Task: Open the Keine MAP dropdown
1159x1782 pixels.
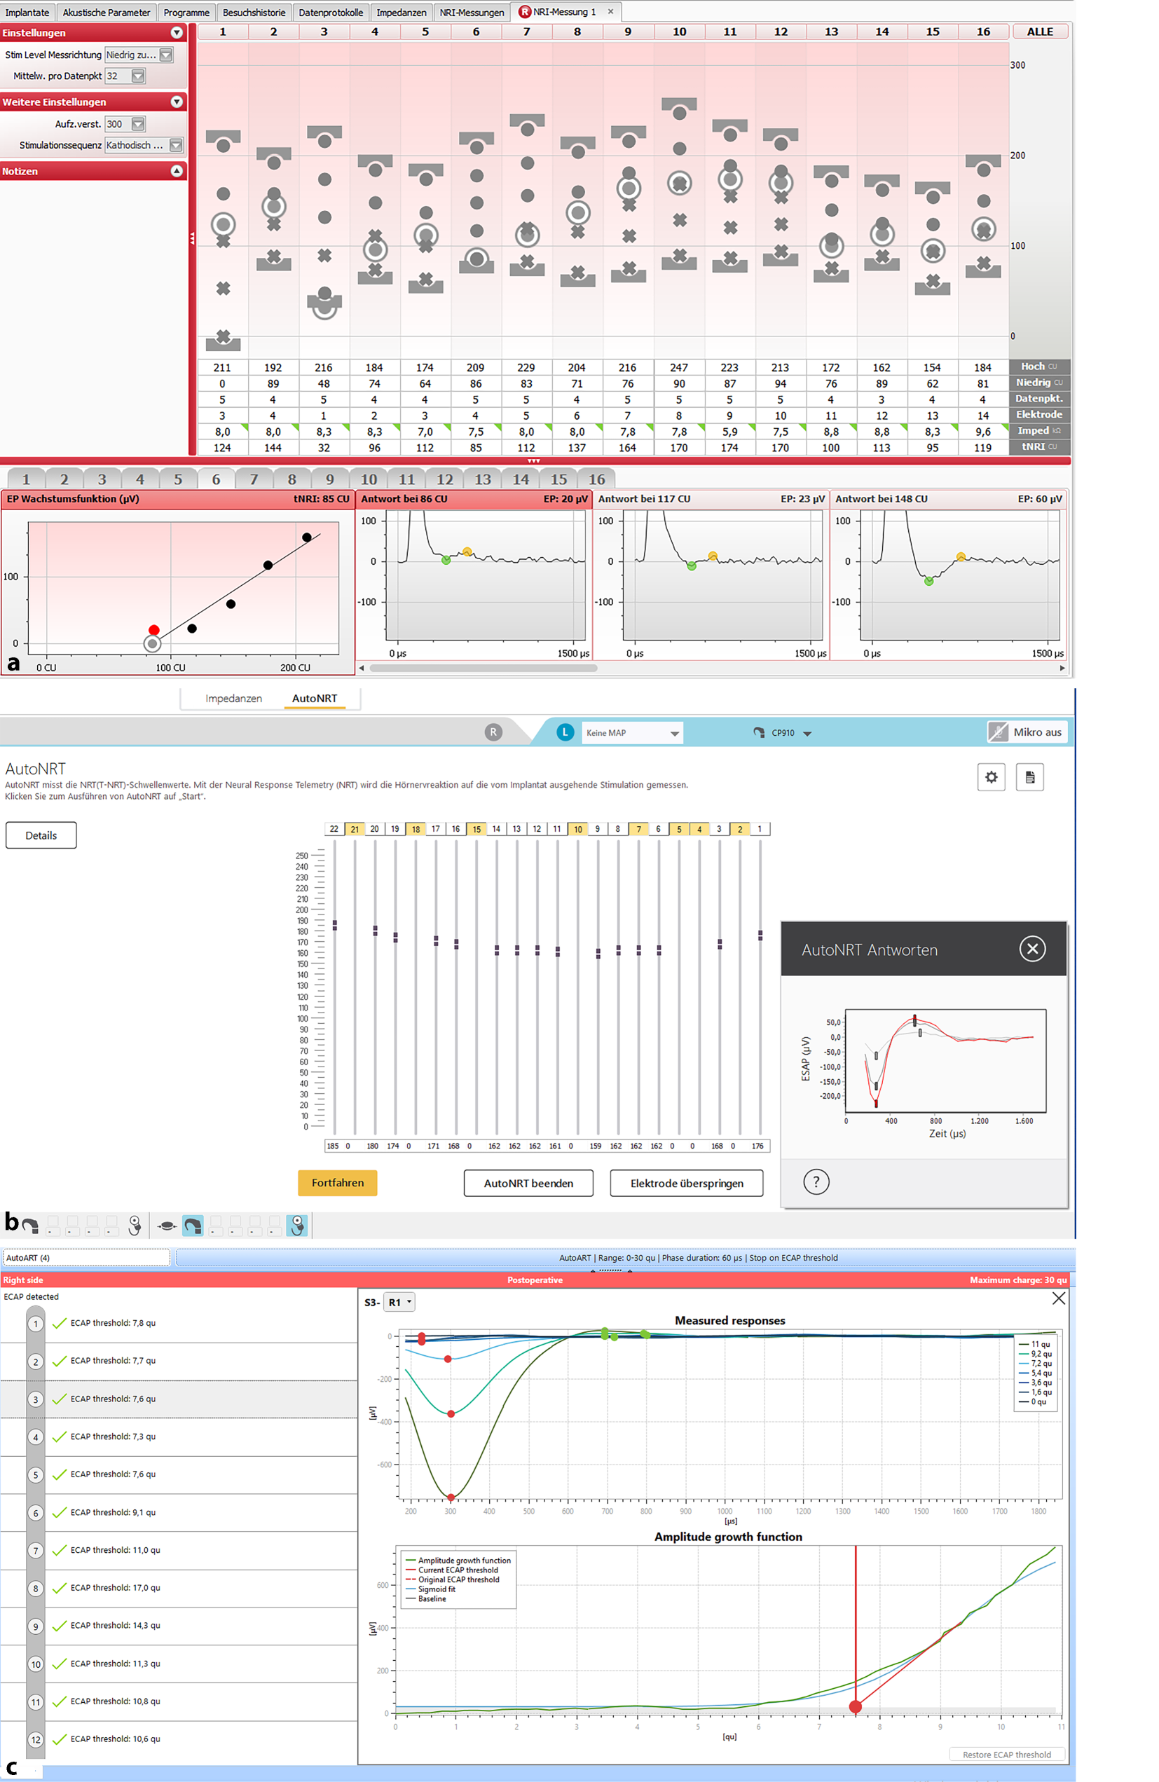Action: pyautogui.click(x=633, y=733)
